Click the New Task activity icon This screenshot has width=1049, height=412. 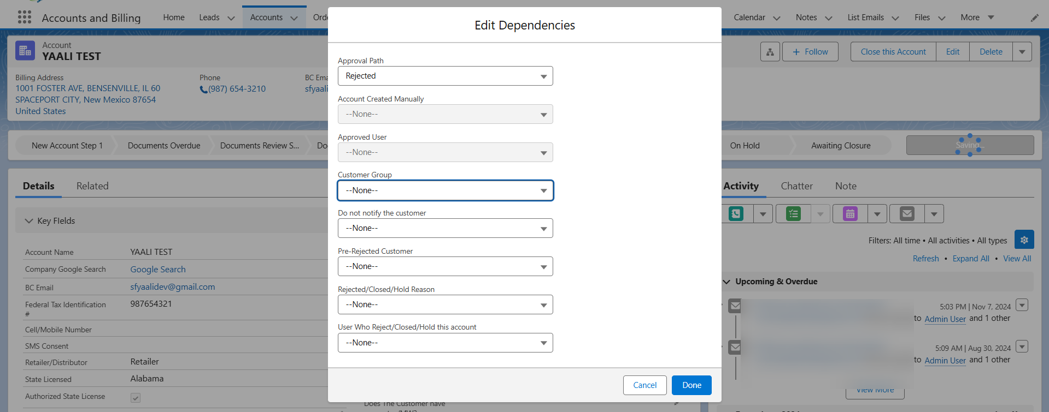point(793,214)
